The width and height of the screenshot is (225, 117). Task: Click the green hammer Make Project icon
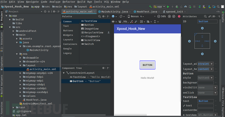[150, 6]
